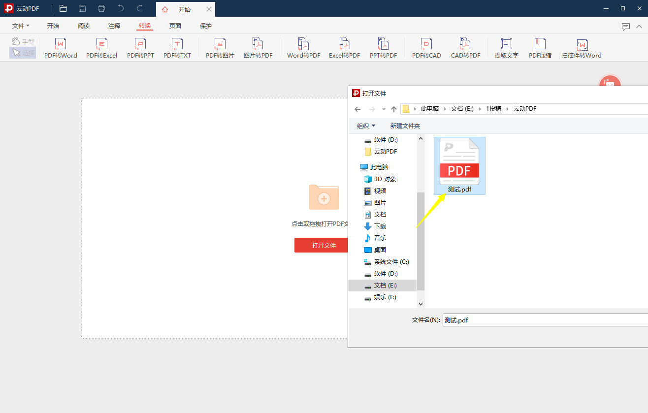Open the 组织 dropdown in file dialog
Screen dimensions: 648x413
click(366, 126)
